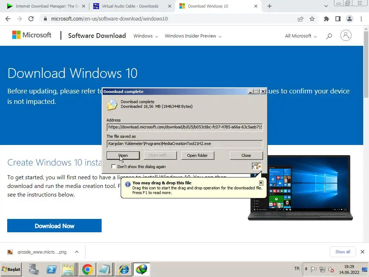Click the Open with... button

(x=160, y=155)
